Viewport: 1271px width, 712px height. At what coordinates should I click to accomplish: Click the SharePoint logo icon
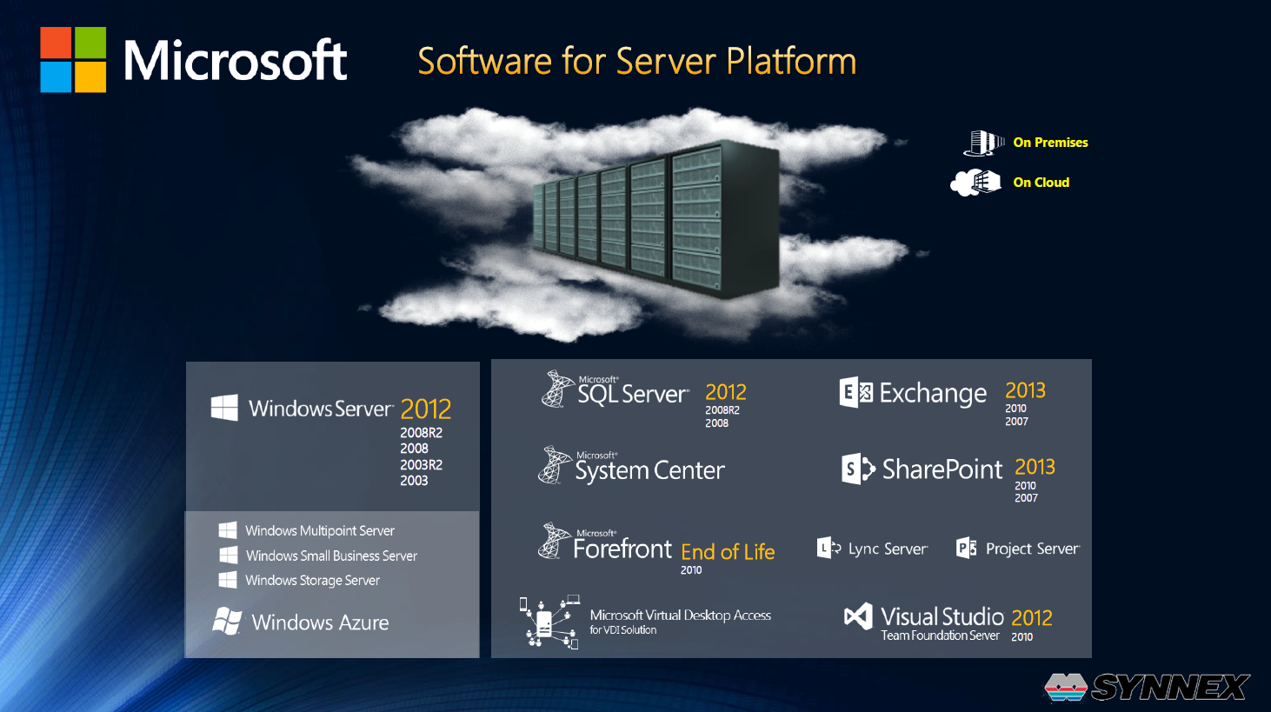[858, 469]
